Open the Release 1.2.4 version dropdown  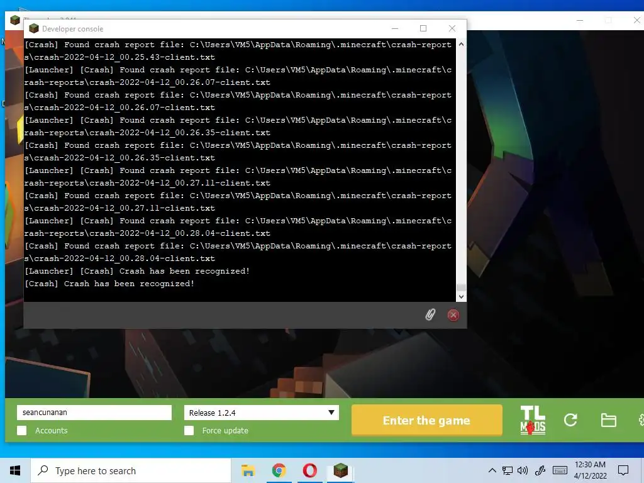262,413
